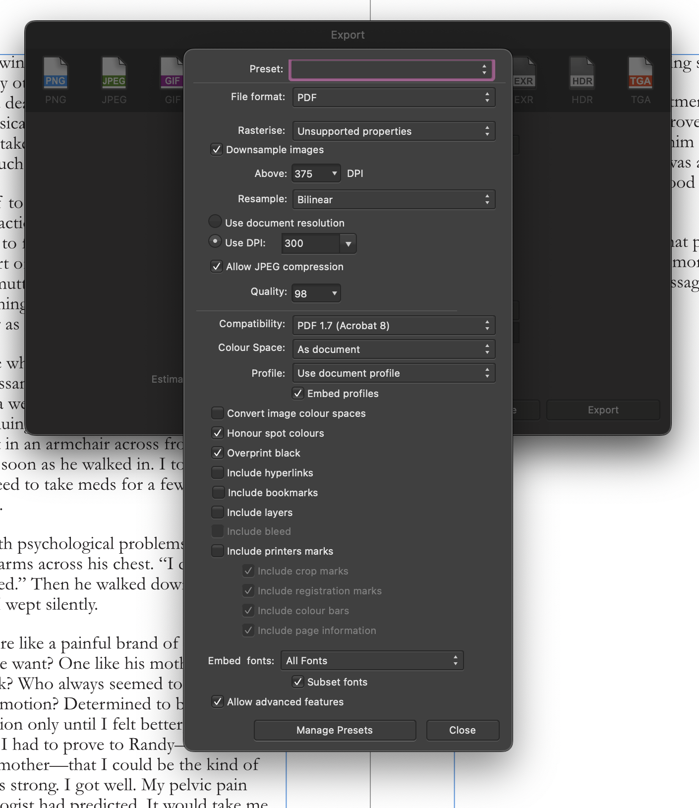699x808 pixels.
Task: Enable the Include hyperlinks checkbox
Action: tap(217, 473)
